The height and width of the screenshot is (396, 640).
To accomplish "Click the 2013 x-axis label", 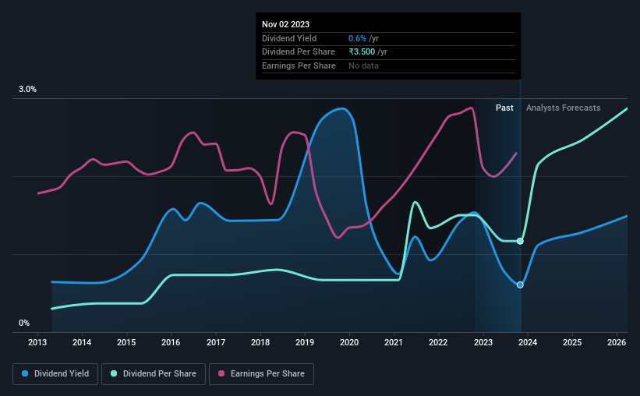I will point(37,342).
